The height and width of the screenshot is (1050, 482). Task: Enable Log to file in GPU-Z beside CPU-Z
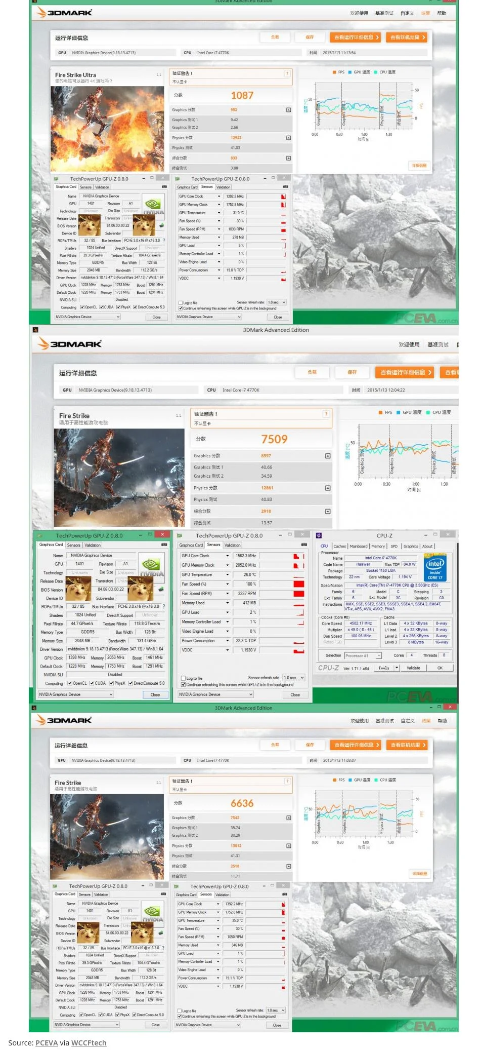184,678
